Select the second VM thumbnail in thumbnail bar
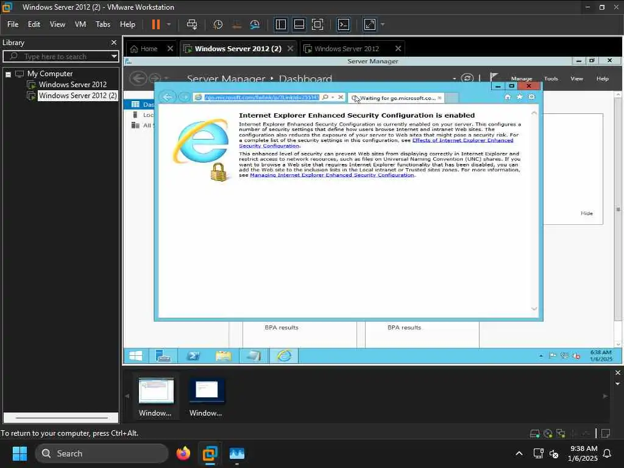The width and height of the screenshot is (624, 468). point(207,396)
